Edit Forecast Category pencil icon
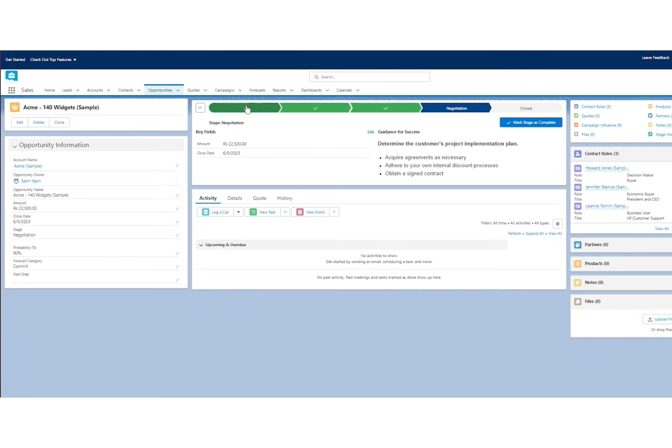 click(177, 266)
